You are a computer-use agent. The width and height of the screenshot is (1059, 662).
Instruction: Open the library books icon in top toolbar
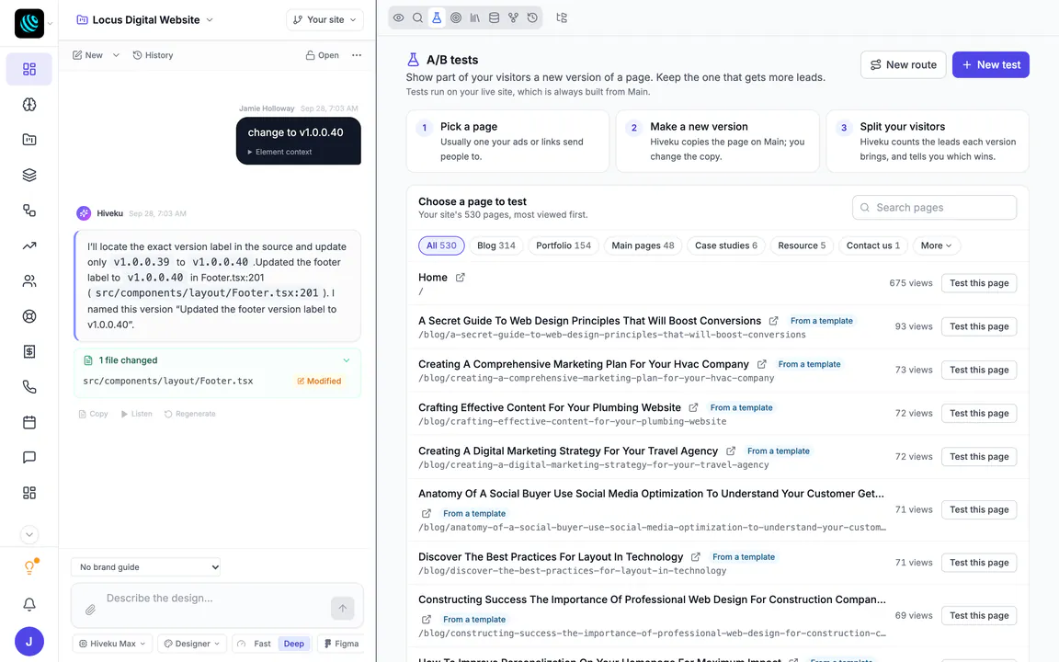[474, 18]
